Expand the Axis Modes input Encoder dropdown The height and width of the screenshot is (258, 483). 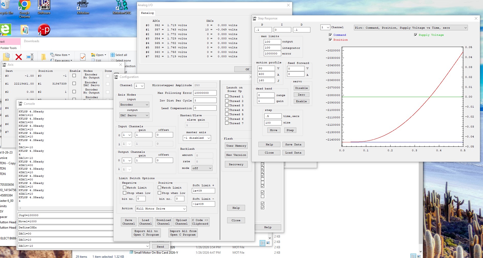(x=134, y=104)
